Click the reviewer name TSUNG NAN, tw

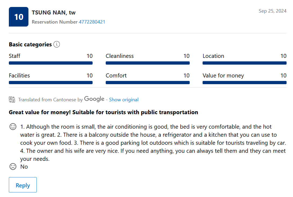(x=54, y=13)
